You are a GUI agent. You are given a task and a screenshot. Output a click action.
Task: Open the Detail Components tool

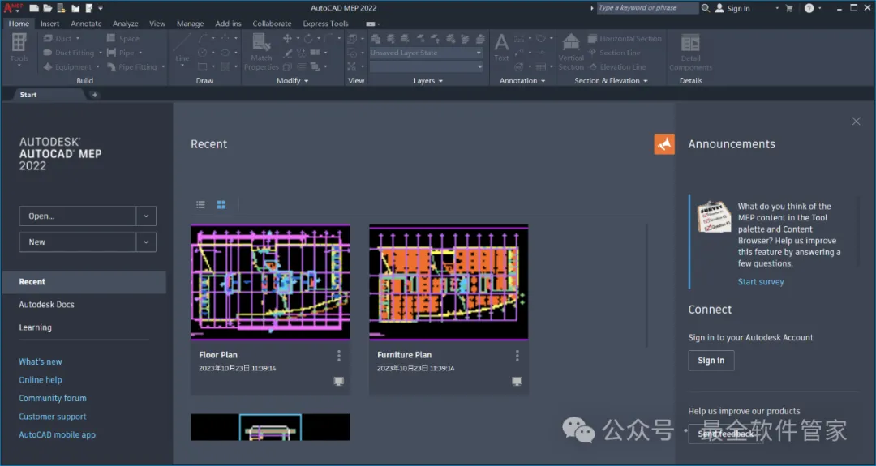point(690,53)
